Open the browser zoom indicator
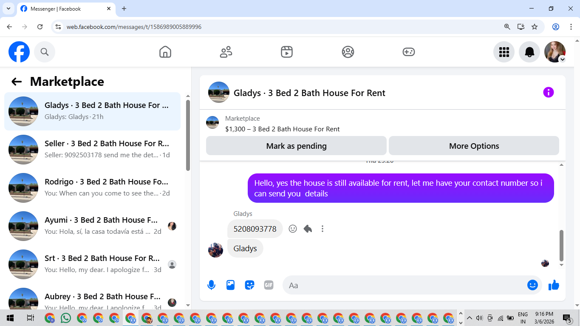The width and height of the screenshot is (580, 326). 507,27
